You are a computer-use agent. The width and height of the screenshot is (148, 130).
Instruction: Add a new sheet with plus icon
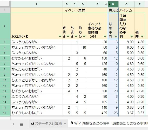[x=13, y=124]
